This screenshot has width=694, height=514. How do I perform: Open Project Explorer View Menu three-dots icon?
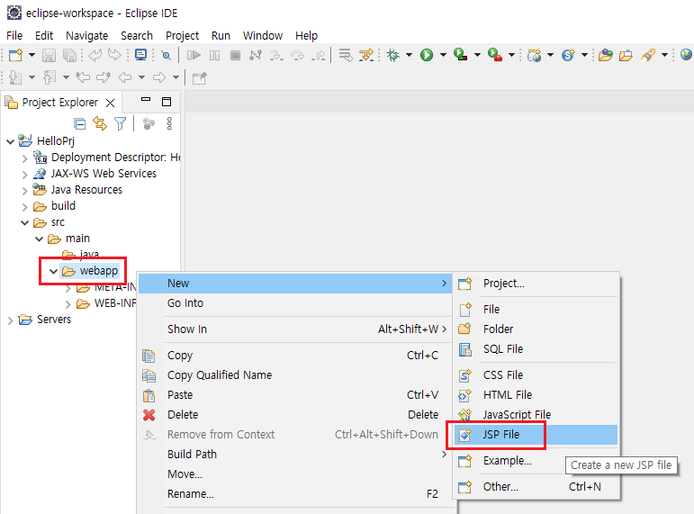pyautogui.click(x=168, y=123)
